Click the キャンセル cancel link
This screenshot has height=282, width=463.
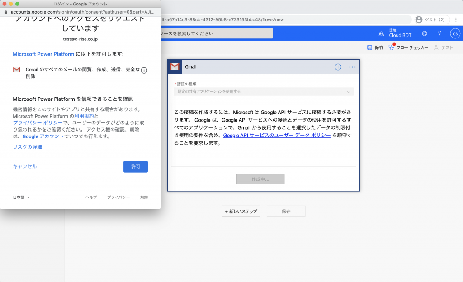25,166
